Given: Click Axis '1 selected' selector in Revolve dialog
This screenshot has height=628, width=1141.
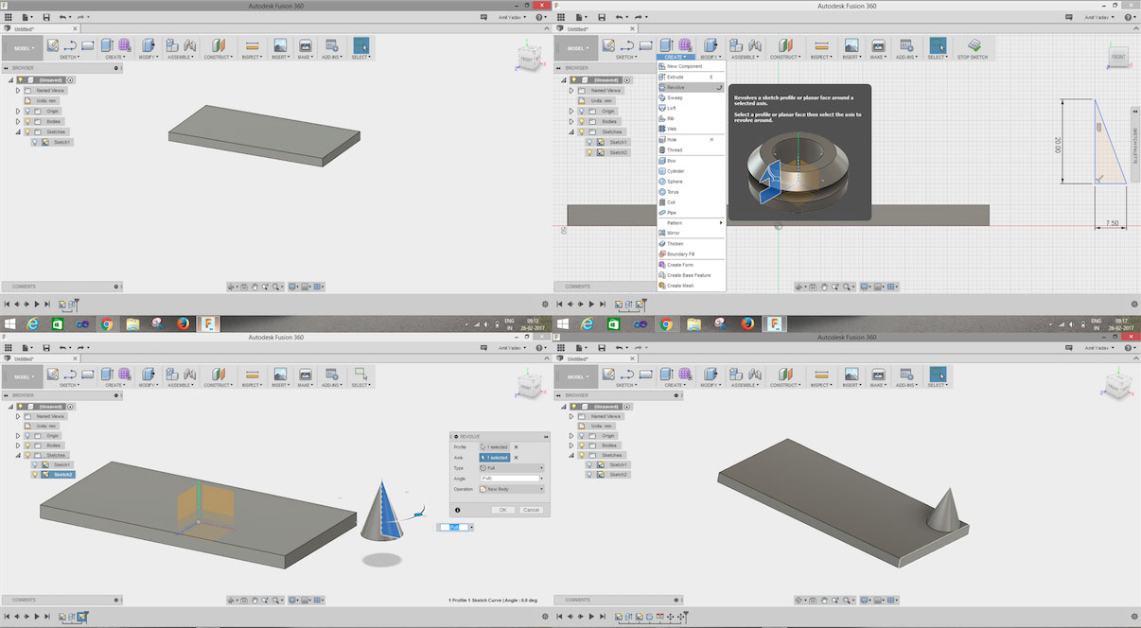Looking at the screenshot, I should point(495,458).
